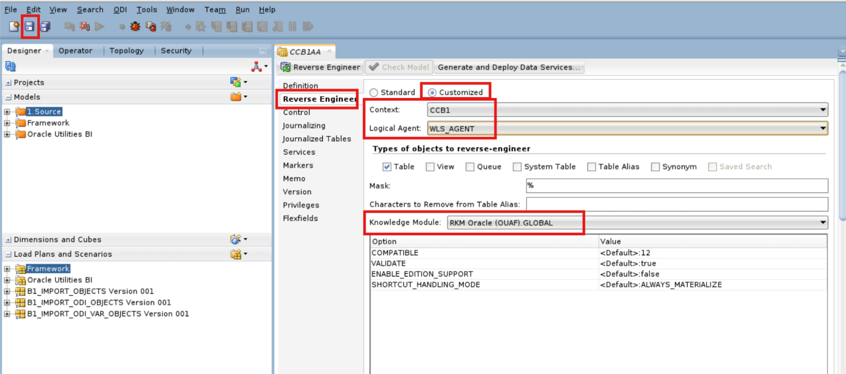The width and height of the screenshot is (846, 374).
Task: Expand the Dimensions and Cubes section
Action: coord(8,240)
